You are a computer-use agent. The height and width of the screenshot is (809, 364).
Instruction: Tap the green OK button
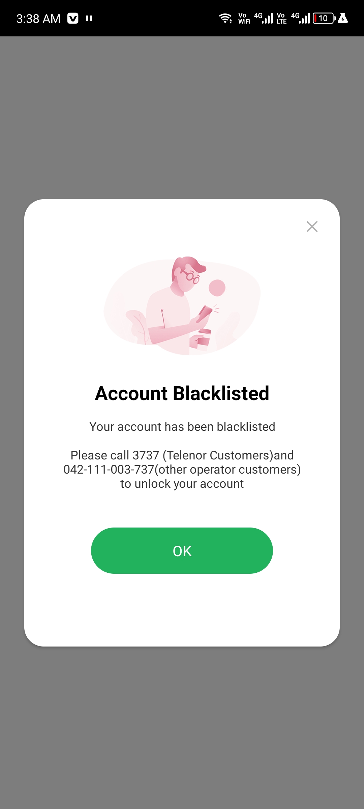(x=182, y=550)
